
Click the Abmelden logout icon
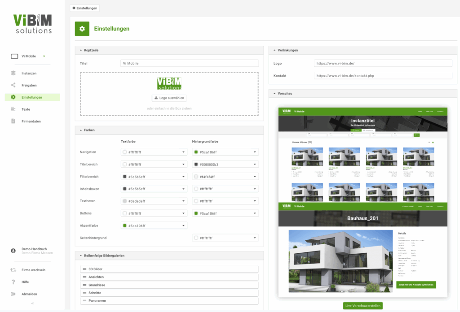(x=13, y=294)
